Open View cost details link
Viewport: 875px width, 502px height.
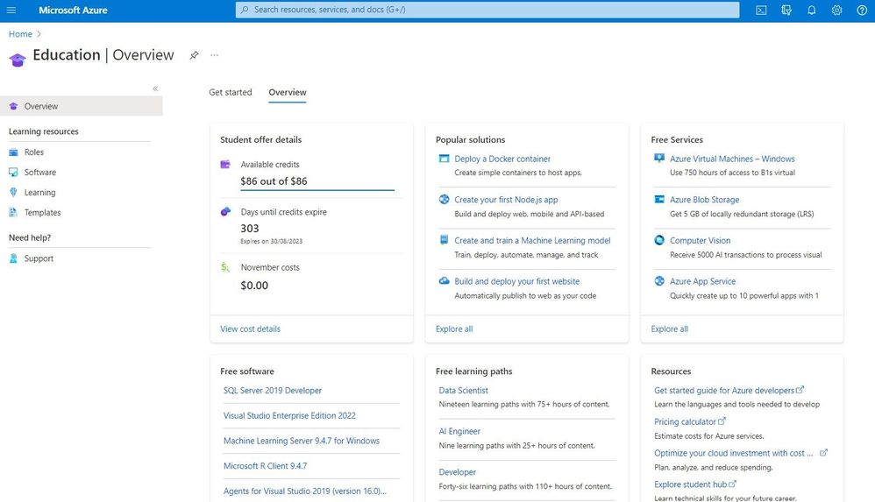(x=250, y=329)
